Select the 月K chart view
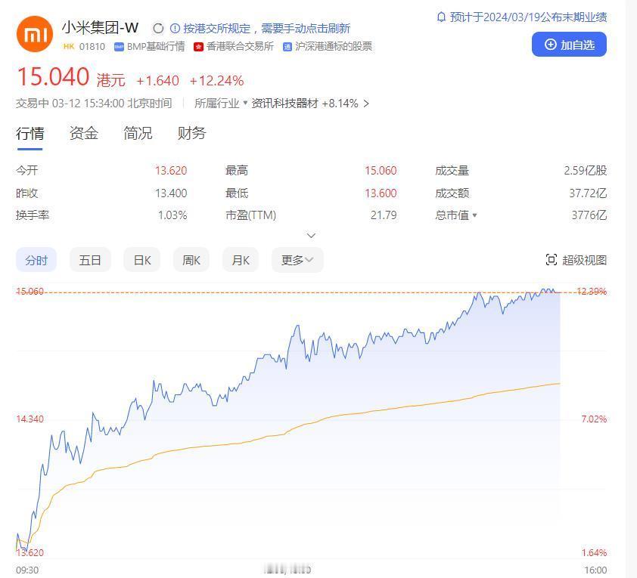The height and width of the screenshot is (578, 637). click(x=240, y=260)
